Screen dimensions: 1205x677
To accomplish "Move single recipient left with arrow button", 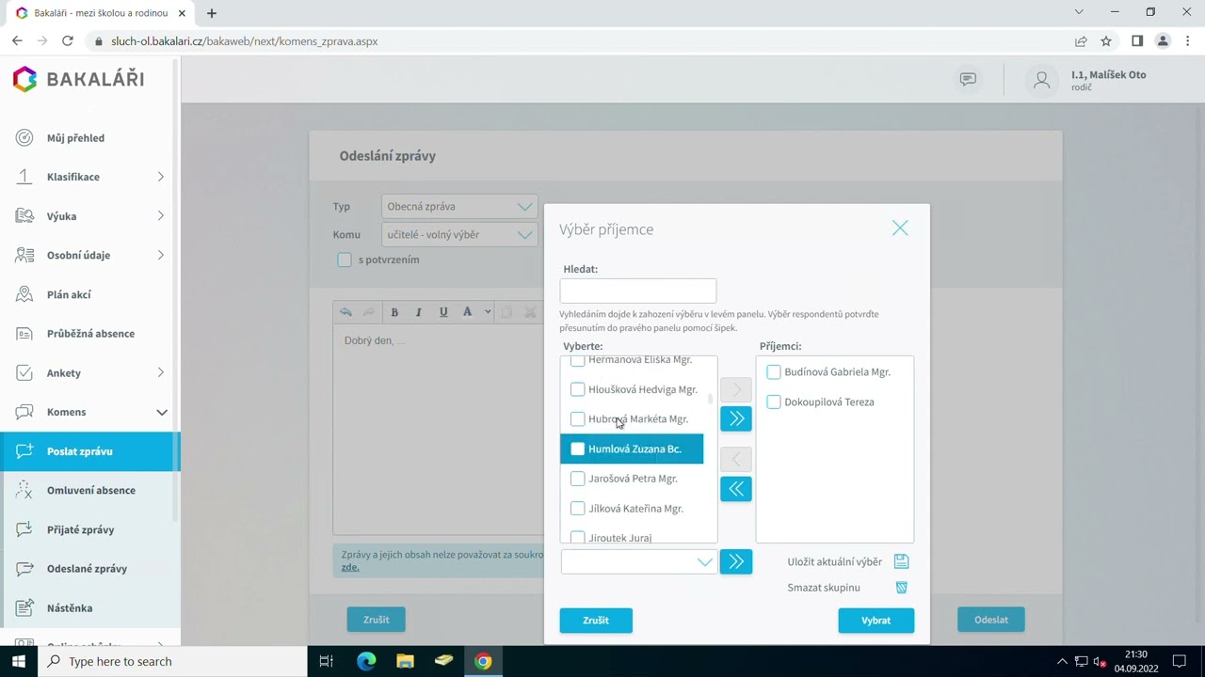I will (736, 459).
